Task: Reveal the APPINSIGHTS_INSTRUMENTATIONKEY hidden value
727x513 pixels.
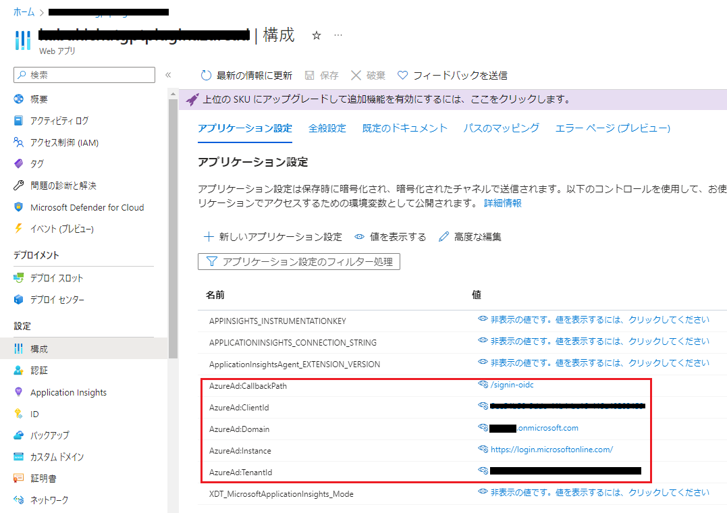Action: 593,319
